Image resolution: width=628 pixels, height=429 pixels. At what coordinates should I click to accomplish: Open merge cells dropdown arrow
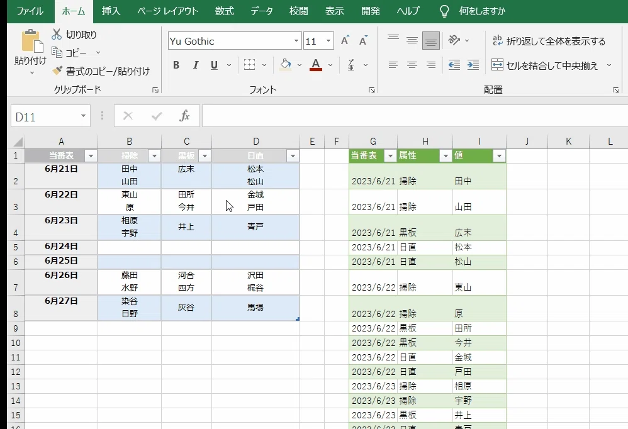click(609, 65)
